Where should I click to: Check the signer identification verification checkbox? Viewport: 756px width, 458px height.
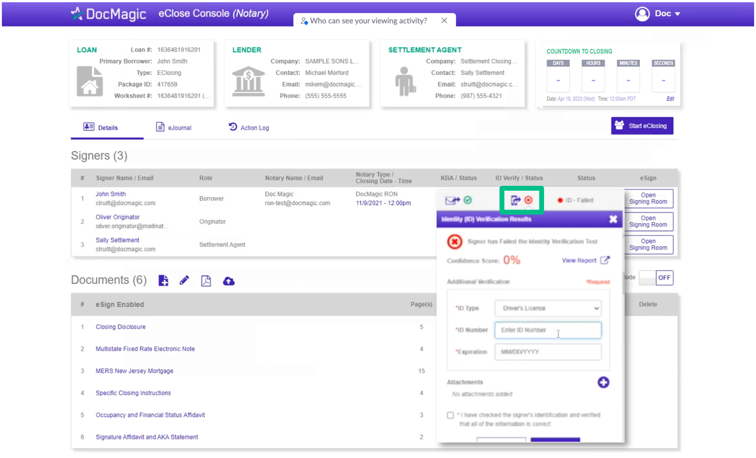(450, 415)
